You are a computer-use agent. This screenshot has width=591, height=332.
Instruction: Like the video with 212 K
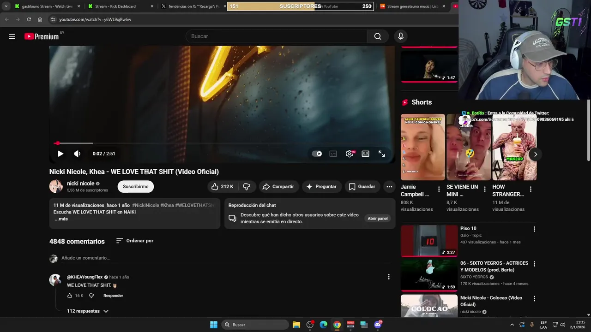[222, 186]
